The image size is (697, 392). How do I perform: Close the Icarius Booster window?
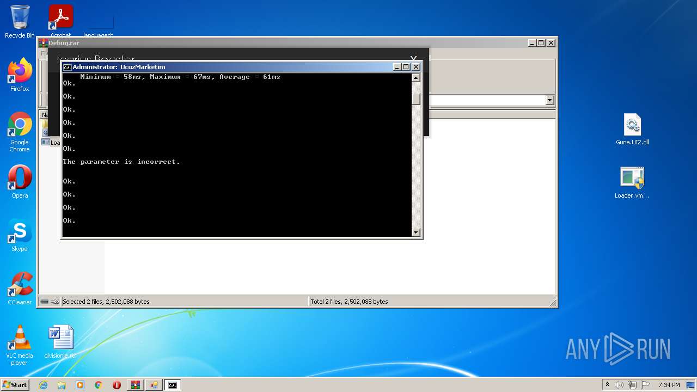click(x=414, y=58)
